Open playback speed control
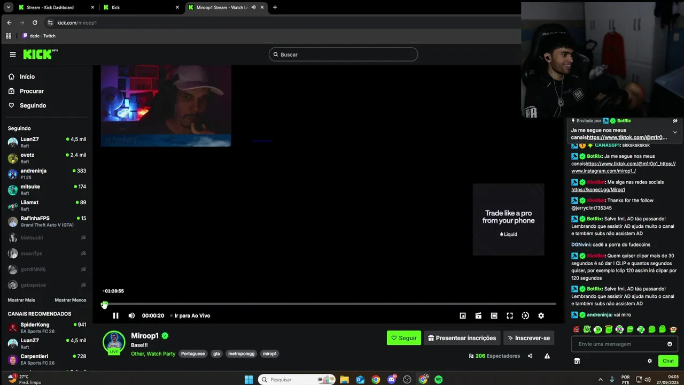 [525, 315]
